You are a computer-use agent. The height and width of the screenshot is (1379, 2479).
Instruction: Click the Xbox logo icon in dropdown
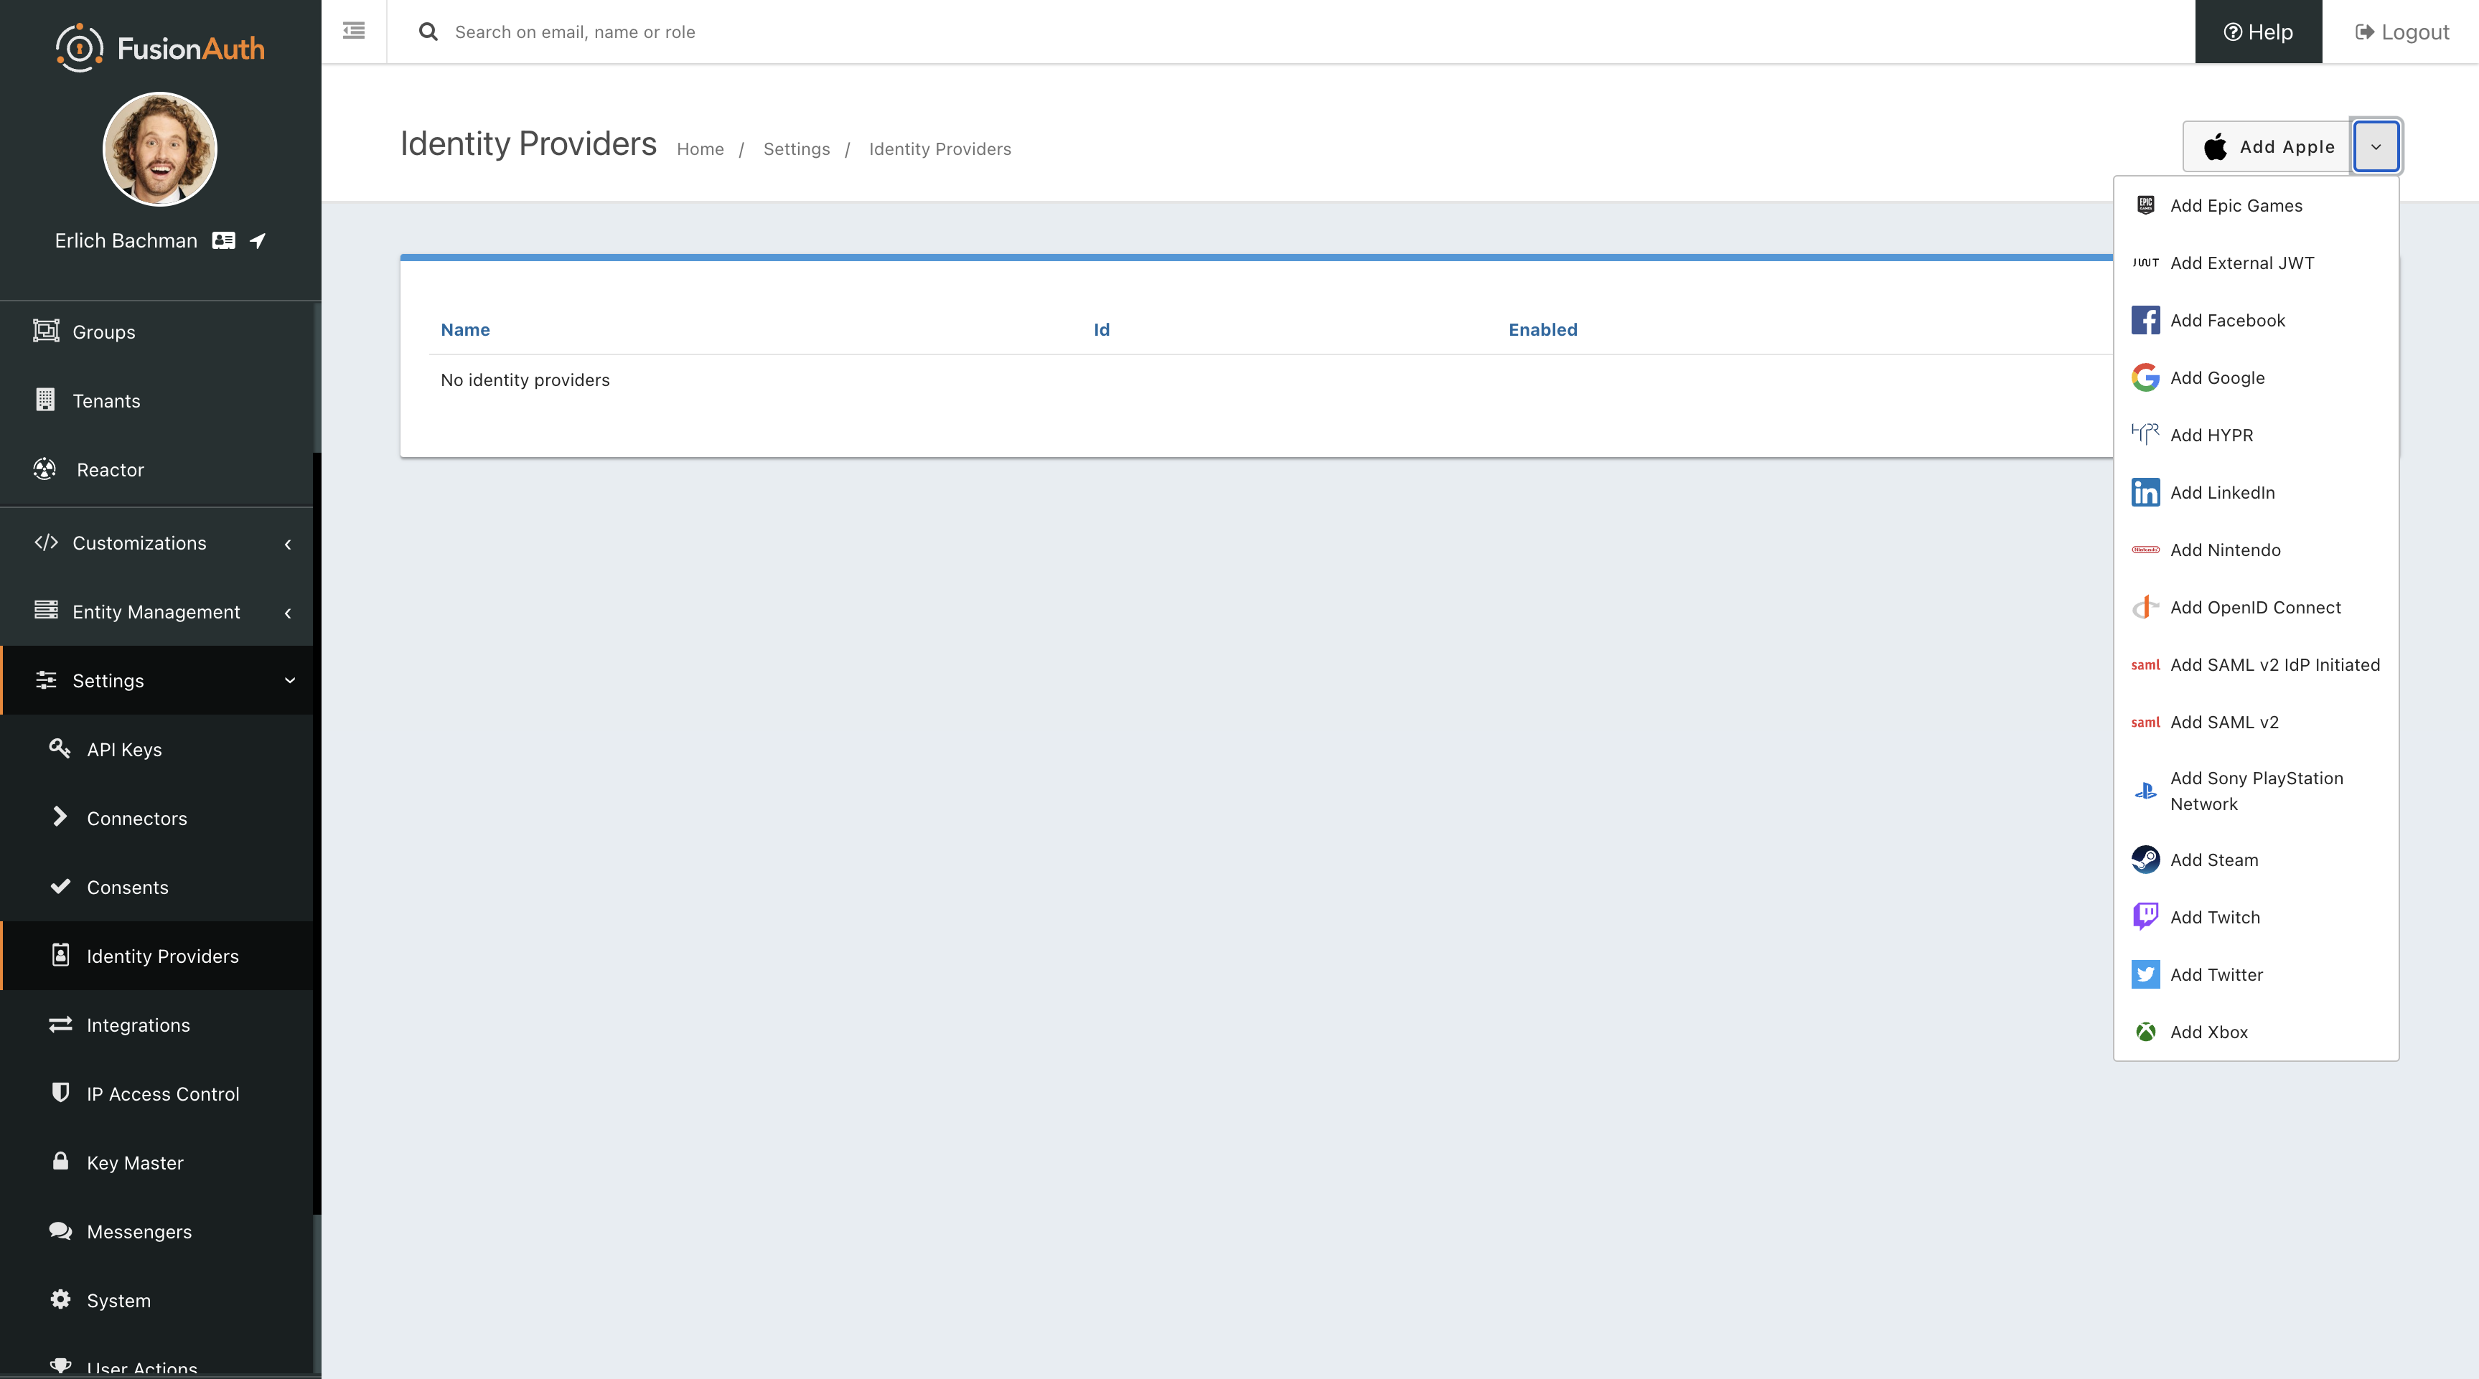tap(2145, 1032)
